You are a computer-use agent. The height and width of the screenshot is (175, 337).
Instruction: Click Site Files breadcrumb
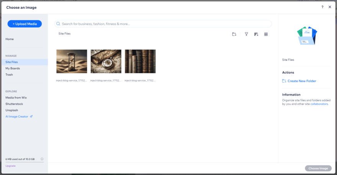[x=64, y=34]
